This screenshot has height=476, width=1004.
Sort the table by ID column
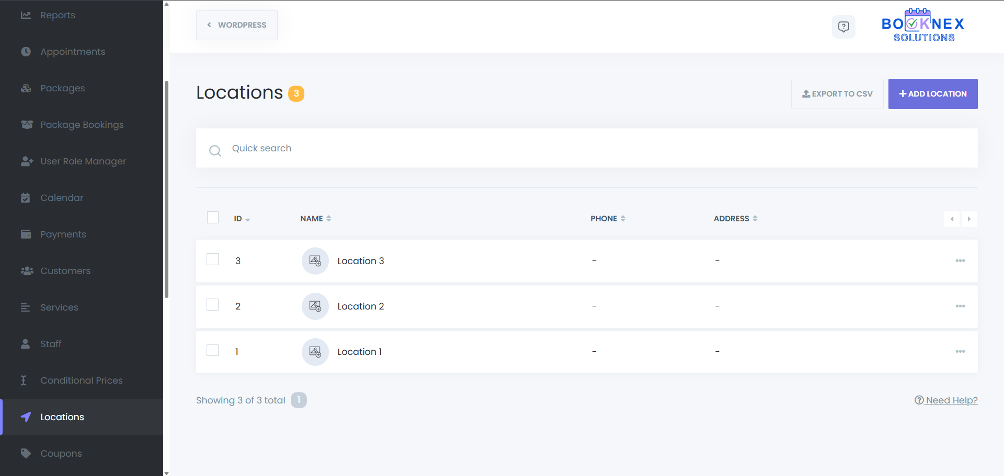242,219
